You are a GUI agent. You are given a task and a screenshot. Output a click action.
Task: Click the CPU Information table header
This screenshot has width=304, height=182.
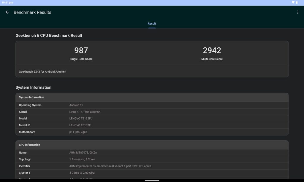(x=152, y=145)
